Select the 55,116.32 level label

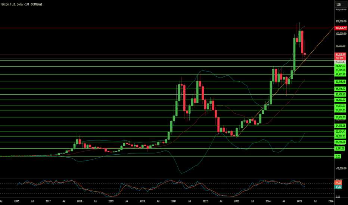[x=341, y=89]
